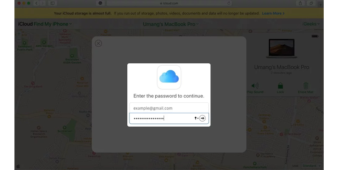Click the privacy report icon beside address bar
Image resolution: width=339 pixels, height=170 pixels.
coord(100,3)
